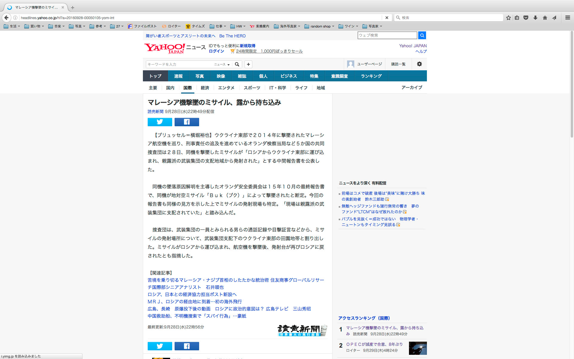Select the ランキング navigation tab

pos(371,76)
